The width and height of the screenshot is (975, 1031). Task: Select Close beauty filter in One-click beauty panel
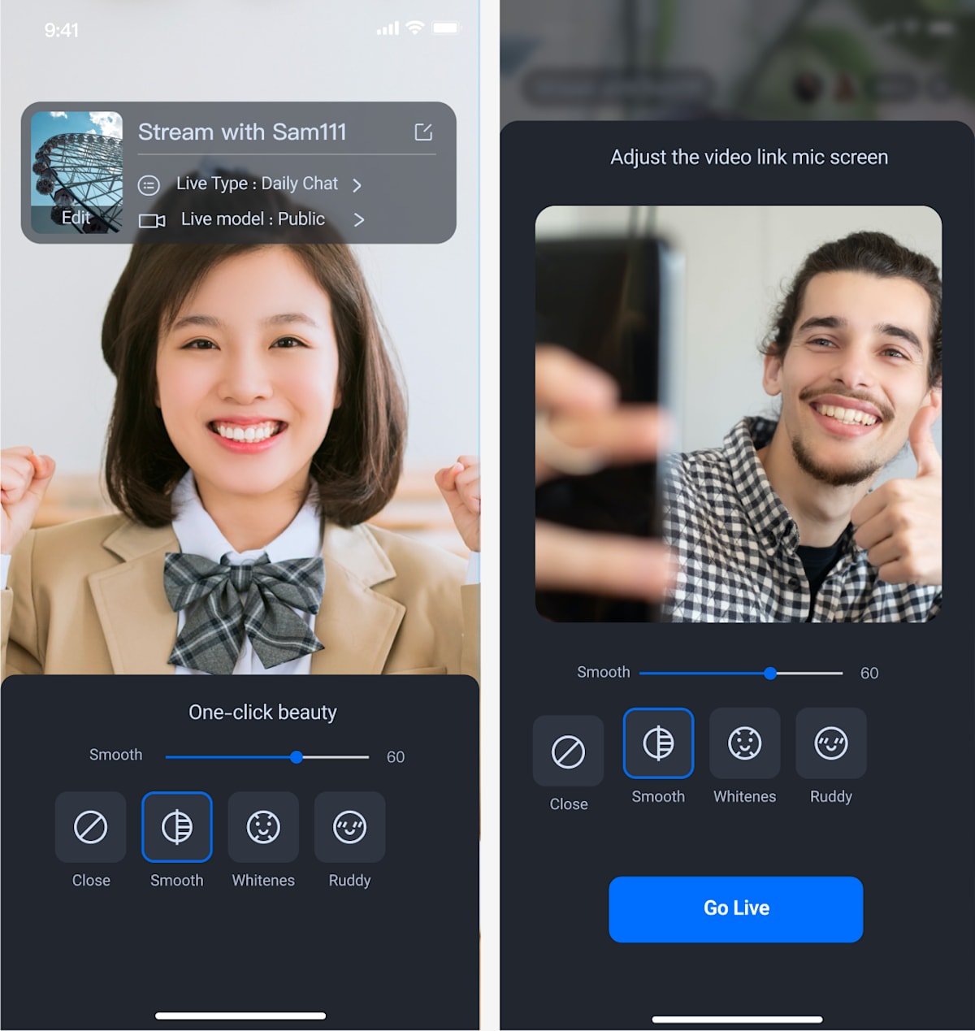coord(90,827)
